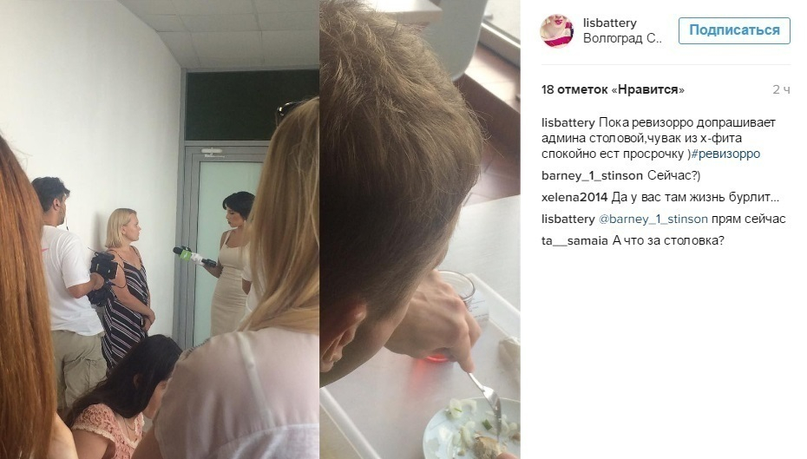The height and width of the screenshot is (459, 807).
Task: Click lisbattery name in the caption
Action: pos(568,123)
